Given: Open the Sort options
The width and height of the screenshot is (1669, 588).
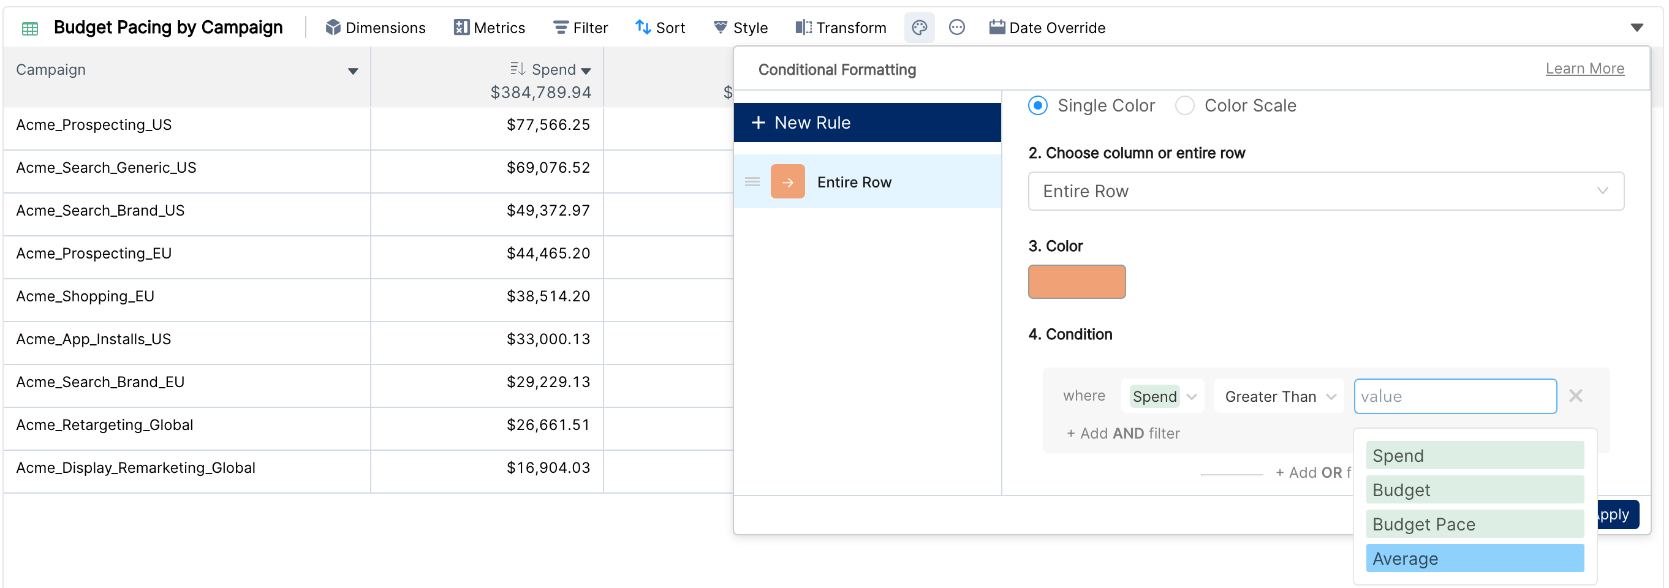Looking at the screenshot, I should (x=659, y=28).
